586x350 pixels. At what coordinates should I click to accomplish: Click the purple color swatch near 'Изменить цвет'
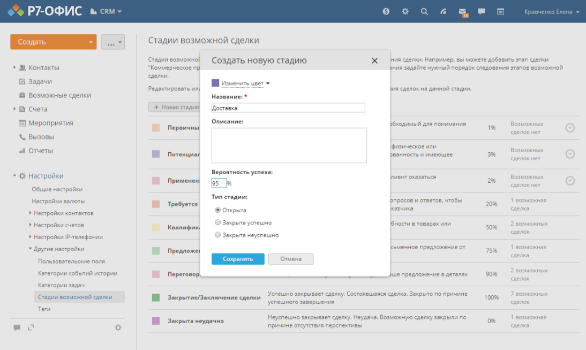coord(214,83)
